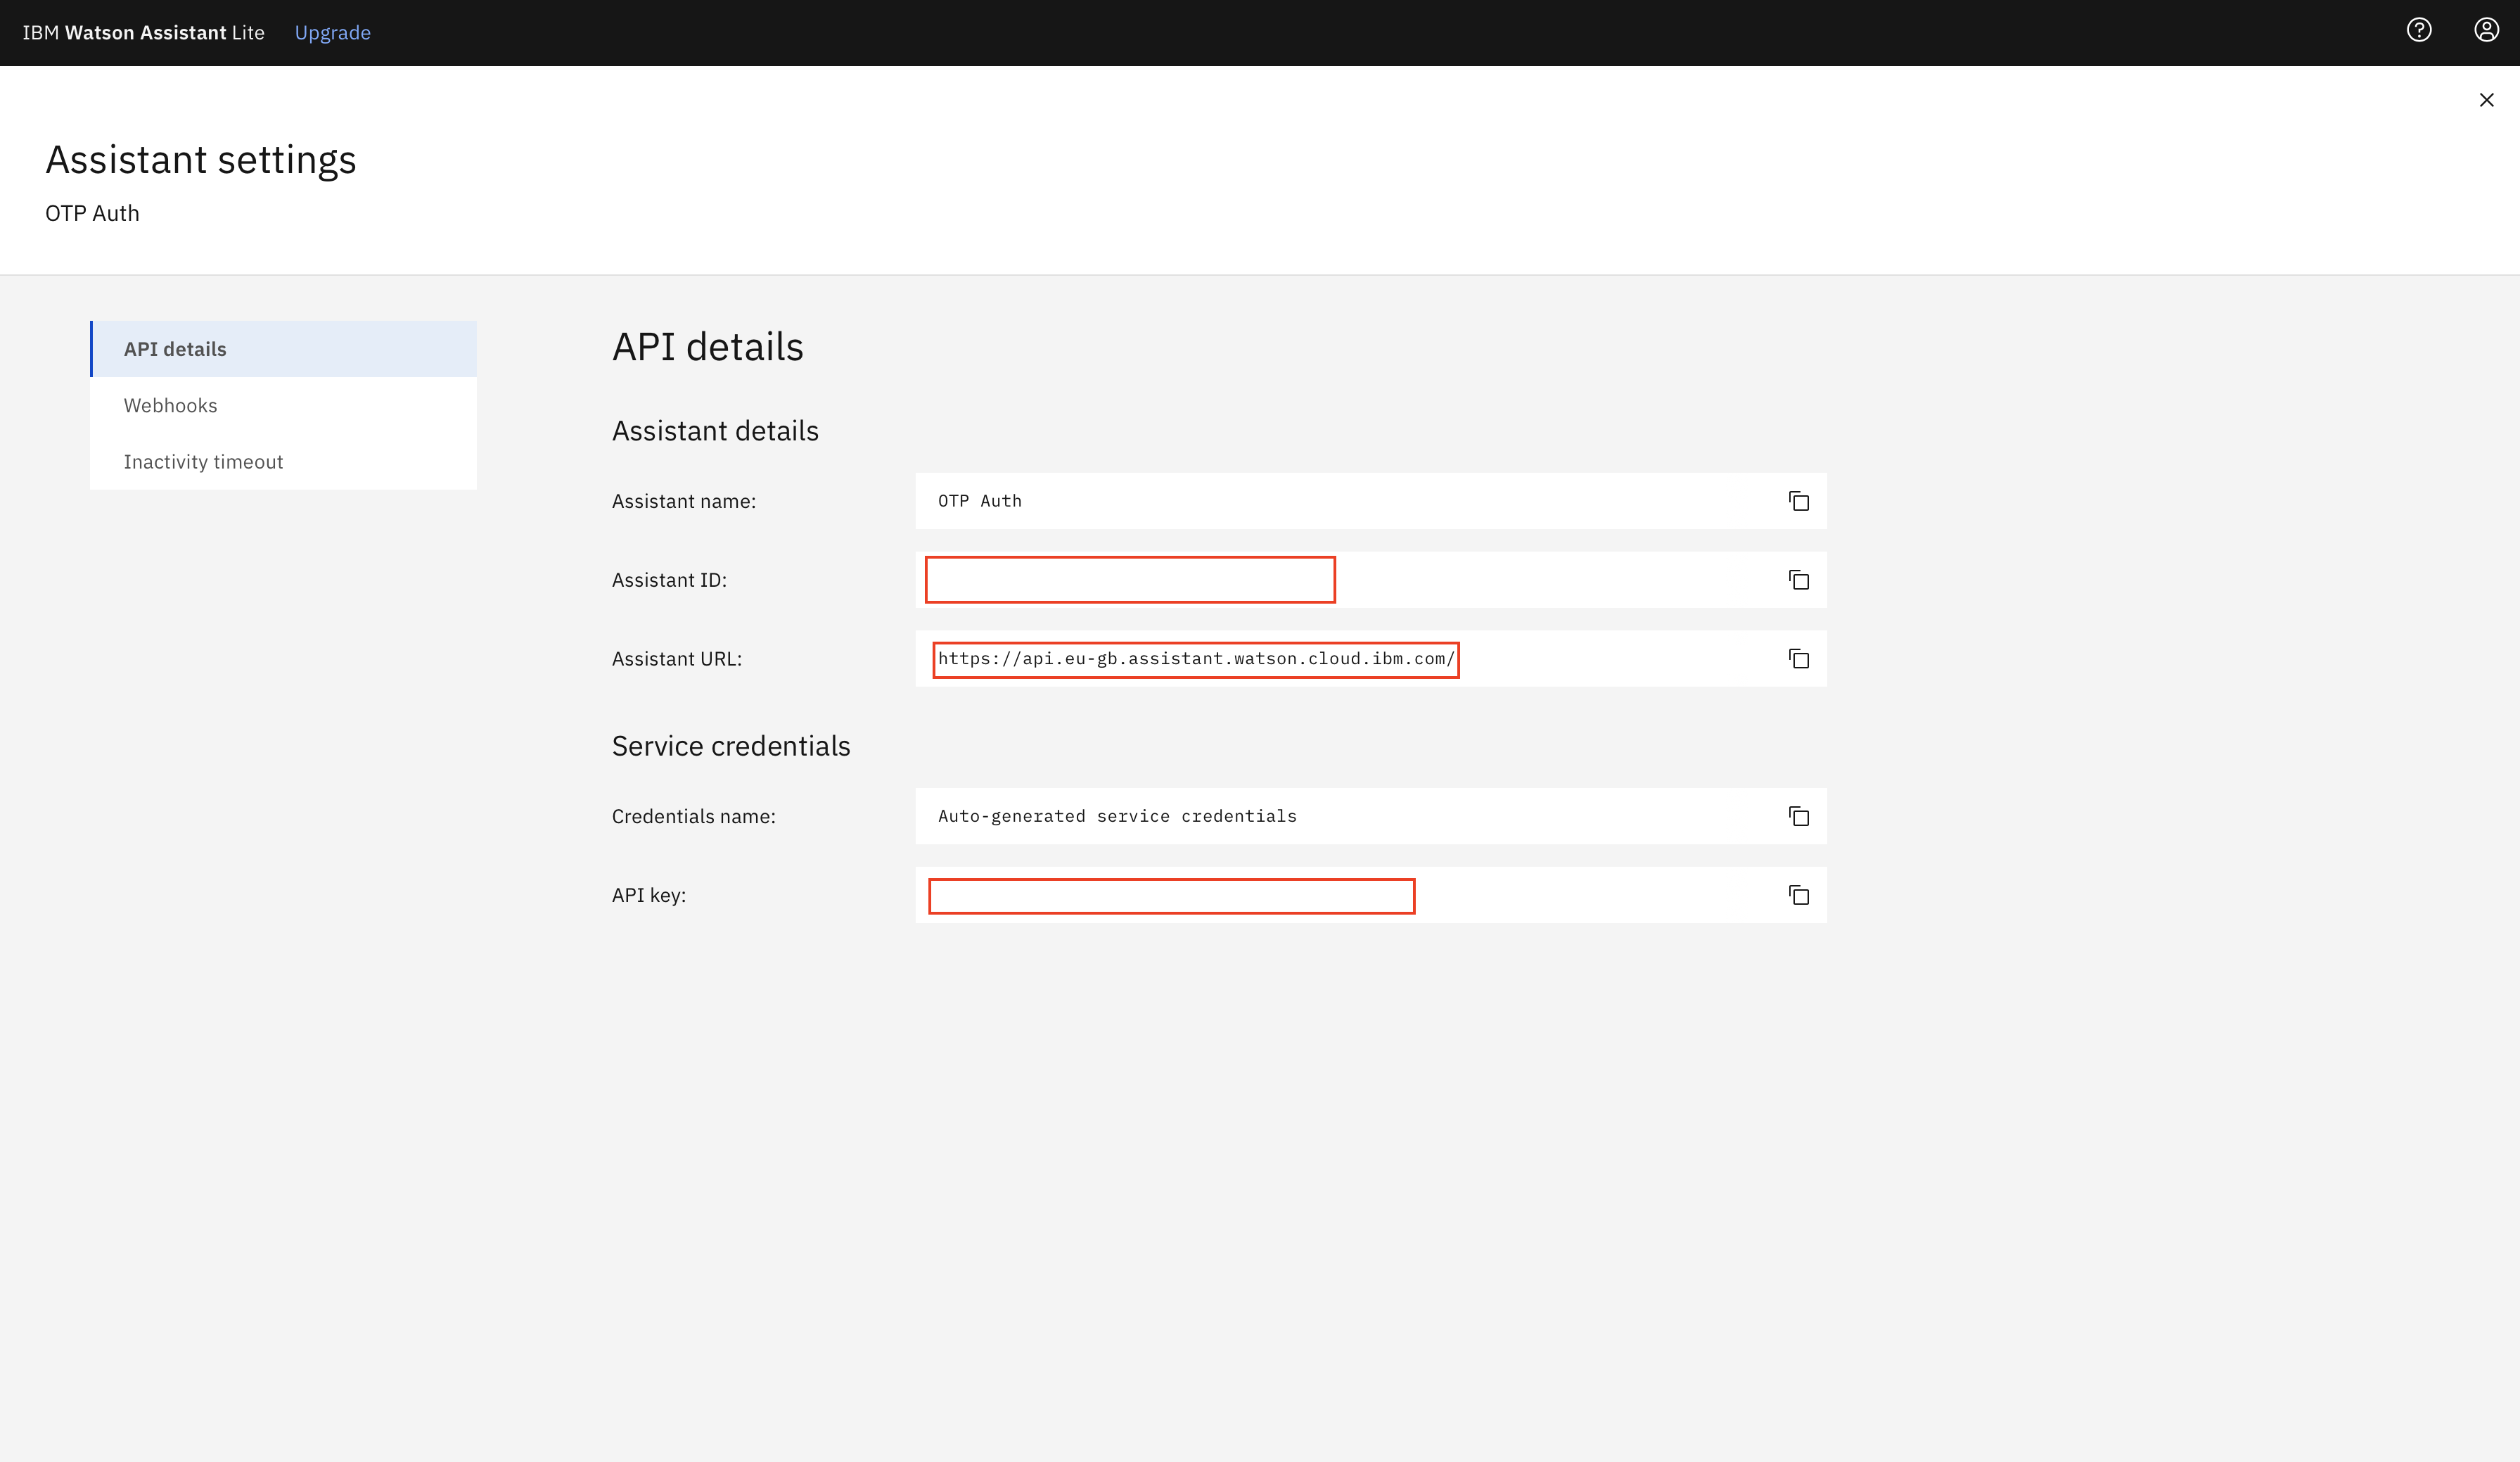
Task: Click the redacted Assistant ID field
Action: pyautogui.click(x=1130, y=580)
